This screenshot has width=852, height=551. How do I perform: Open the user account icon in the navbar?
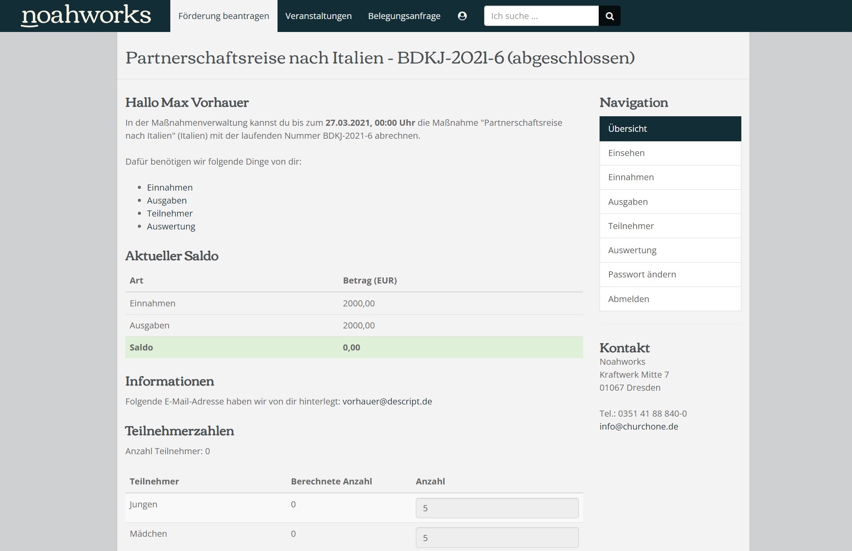[x=463, y=16]
